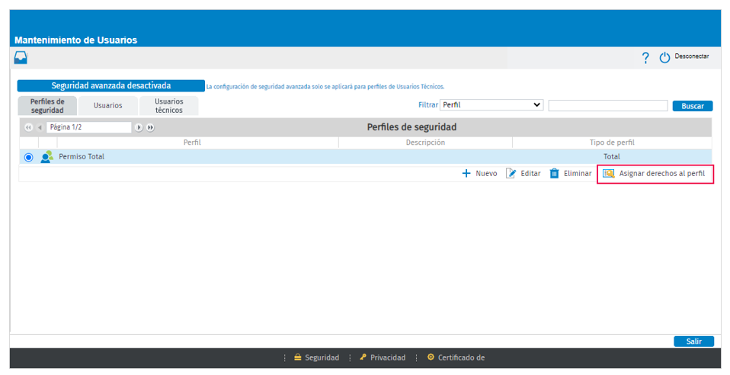
Task: Click the Eliminar label
Action: [578, 173]
